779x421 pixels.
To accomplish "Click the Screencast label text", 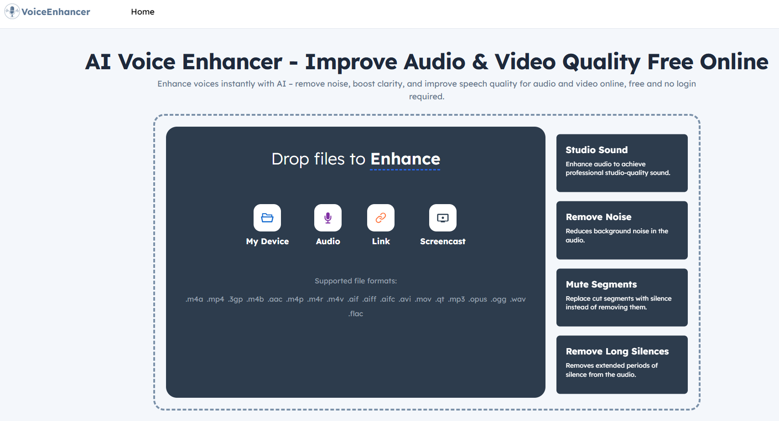I will 442,241.
